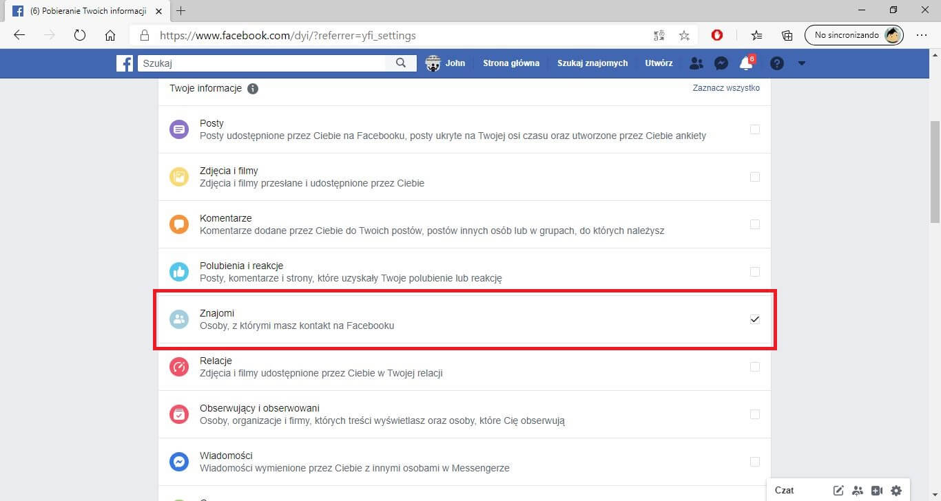Open the help question mark icon

[777, 63]
